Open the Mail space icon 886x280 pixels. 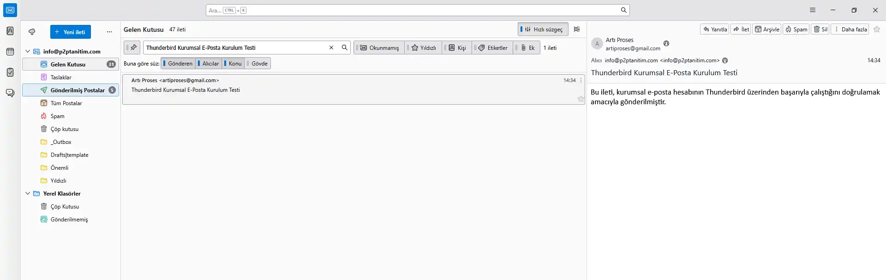[x=10, y=10]
